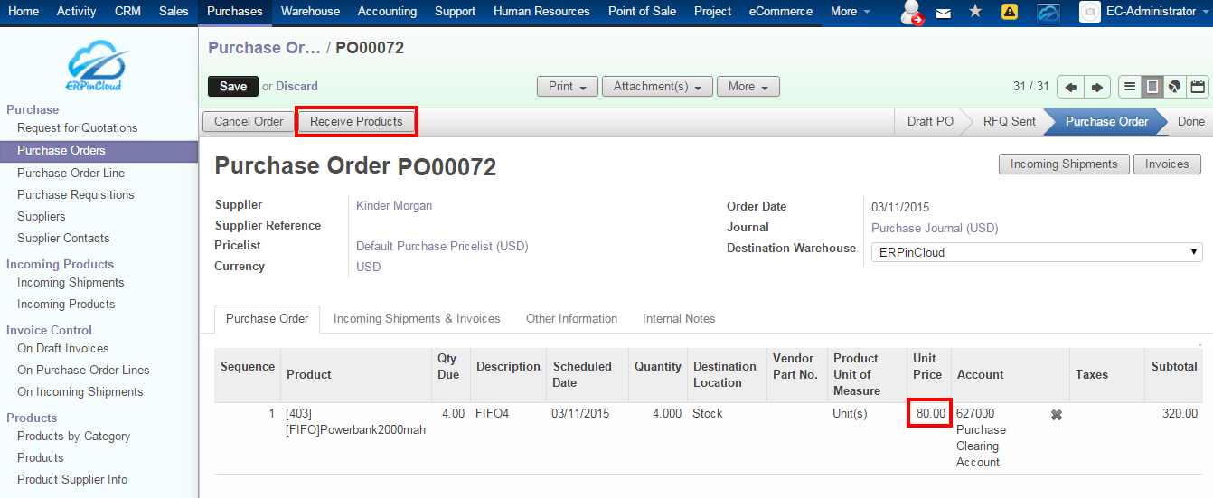Click the Cancel Order button
Screen dimensions: 1213x498
click(249, 121)
